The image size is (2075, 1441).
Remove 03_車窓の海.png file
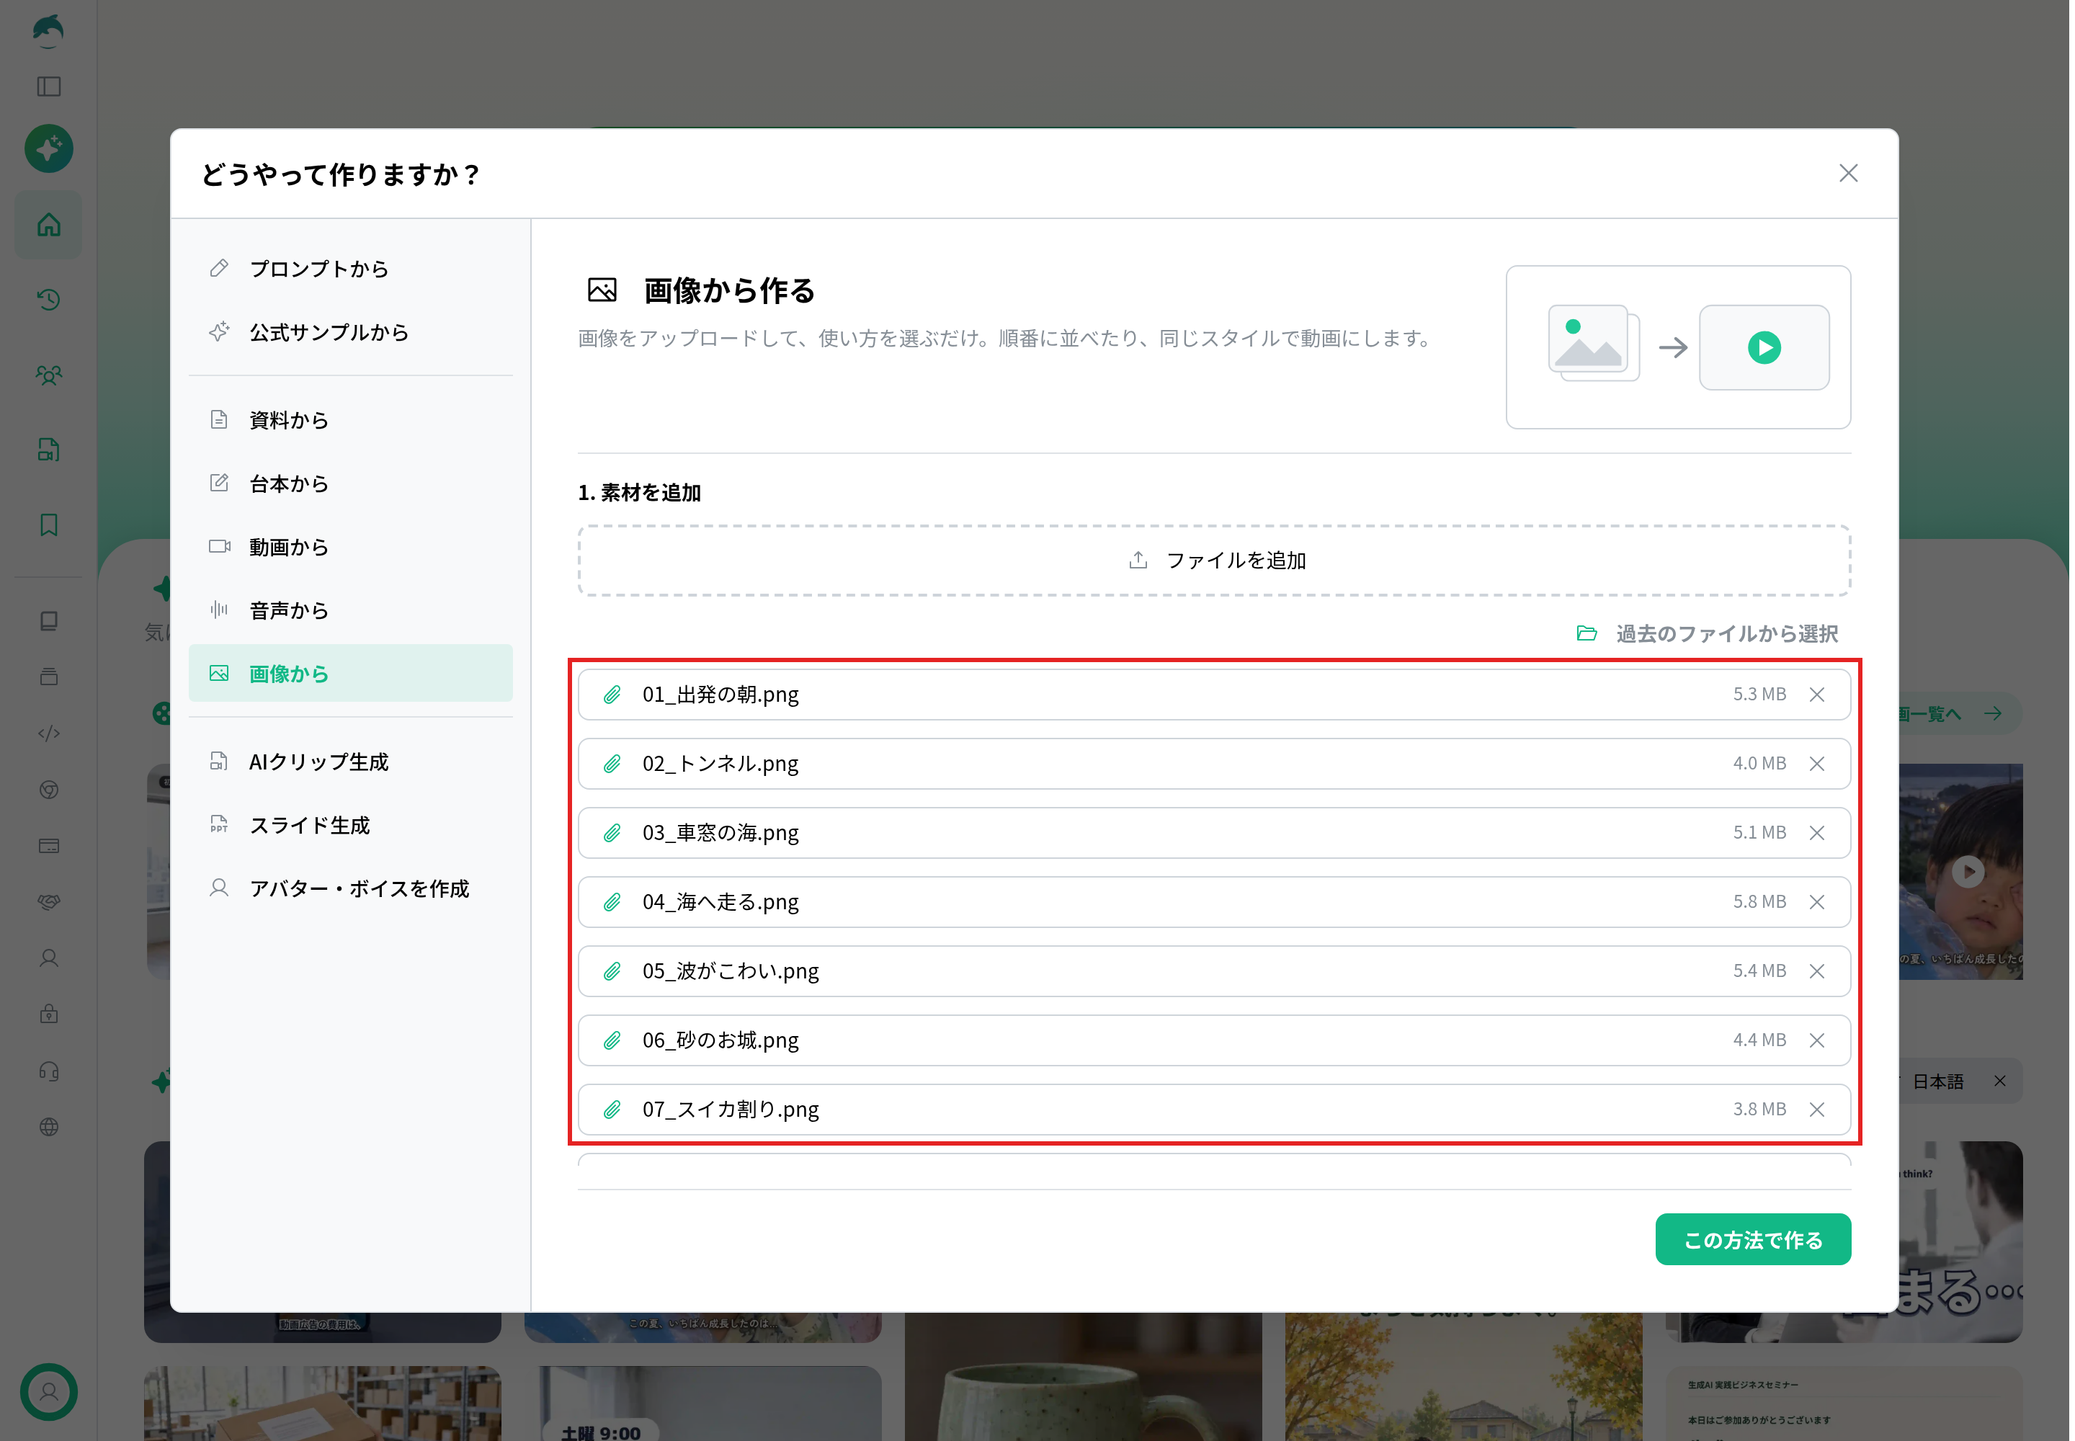point(1817,832)
